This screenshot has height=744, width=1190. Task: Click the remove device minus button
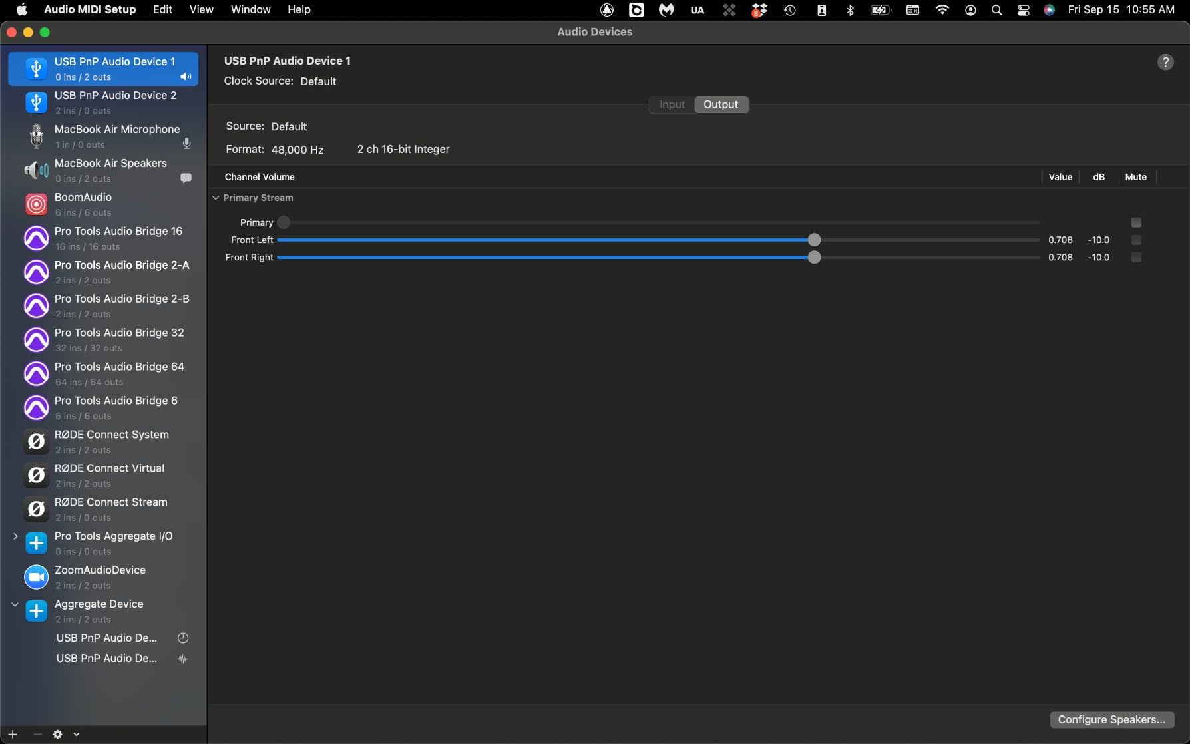37,734
